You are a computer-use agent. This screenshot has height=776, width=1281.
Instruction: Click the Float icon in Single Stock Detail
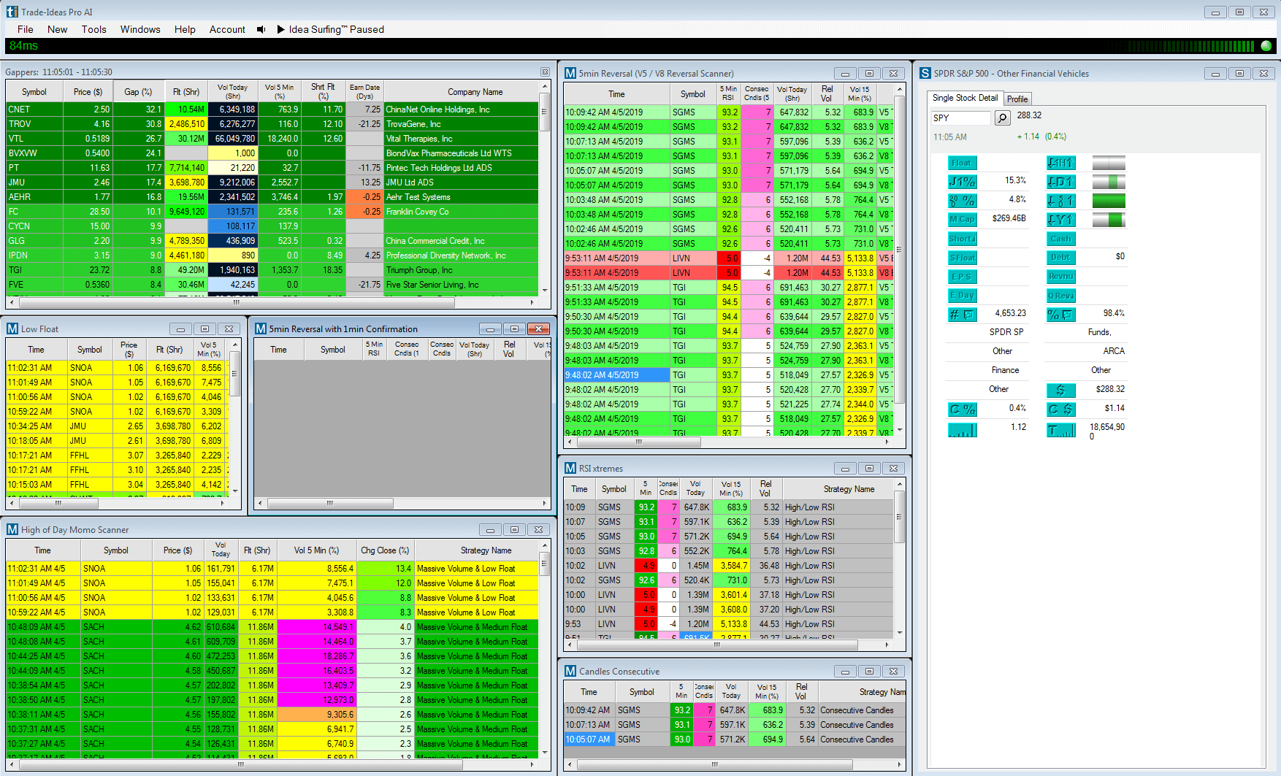point(962,163)
